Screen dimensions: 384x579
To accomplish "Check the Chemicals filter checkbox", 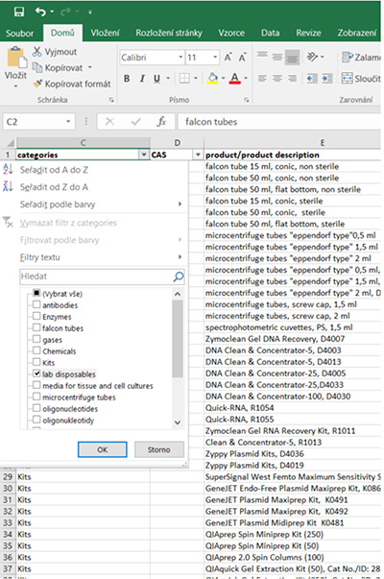I will click(x=36, y=350).
